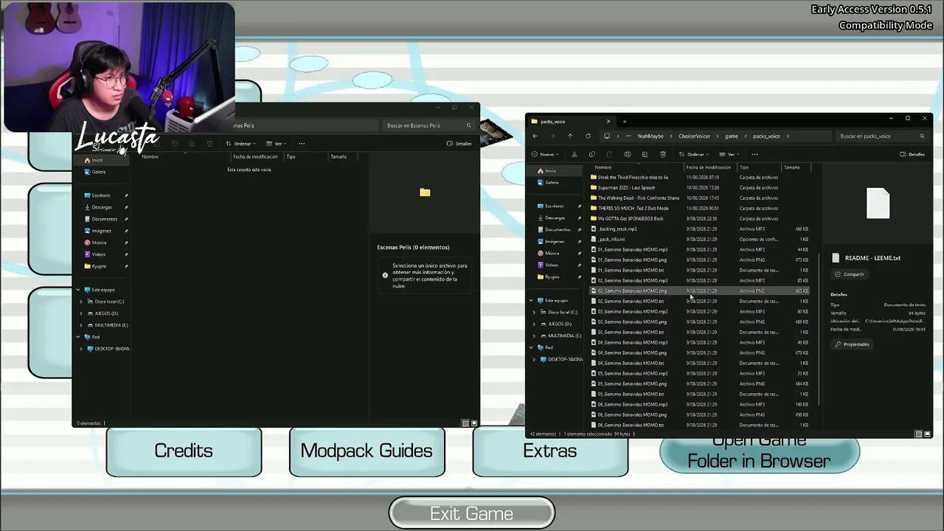This screenshot has width=944, height=531.
Task: Click the packs_voice file list vertical scrollbar
Action: 819,328
